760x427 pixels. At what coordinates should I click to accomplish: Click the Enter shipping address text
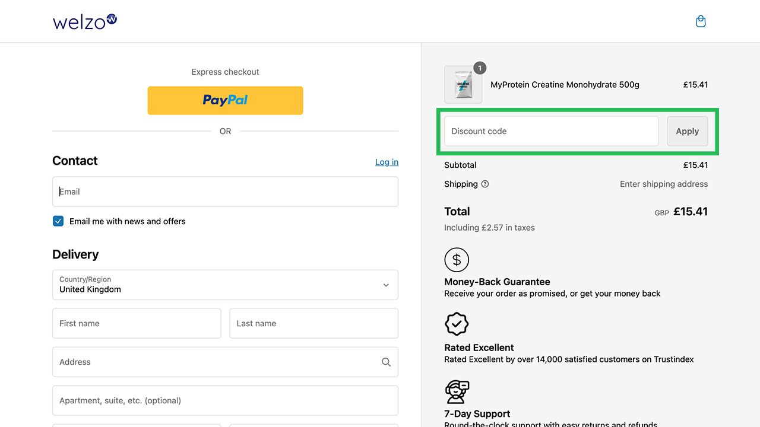coord(664,184)
